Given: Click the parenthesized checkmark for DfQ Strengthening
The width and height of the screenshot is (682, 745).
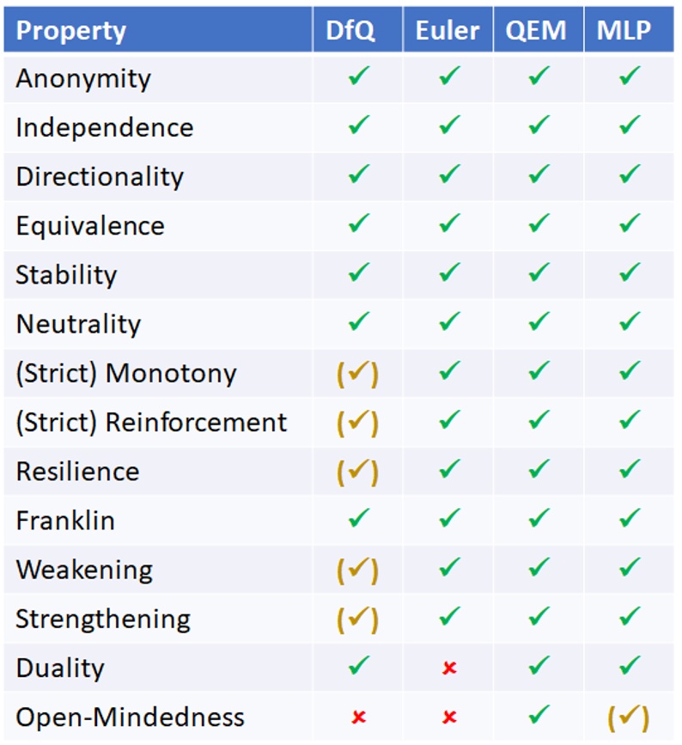Looking at the screenshot, I should [358, 619].
